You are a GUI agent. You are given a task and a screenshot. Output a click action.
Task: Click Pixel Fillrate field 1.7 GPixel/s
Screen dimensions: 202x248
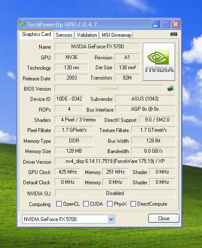point(74,130)
